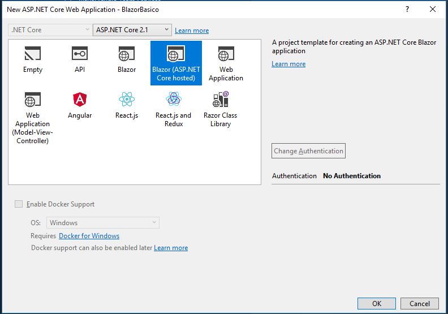Select the Empty project template icon
Screen dimensions: 448x314
coord(33,54)
